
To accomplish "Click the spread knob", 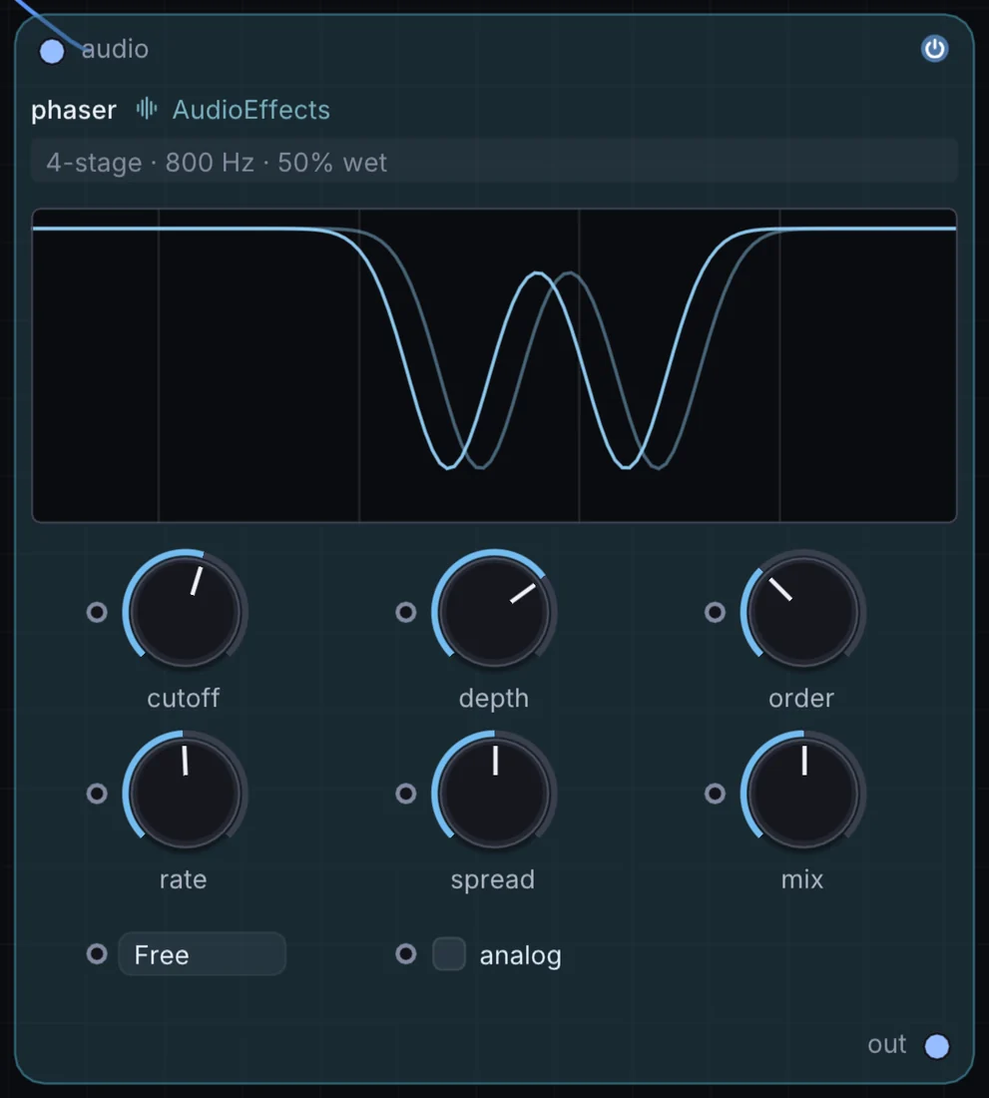I will coord(494,793).
